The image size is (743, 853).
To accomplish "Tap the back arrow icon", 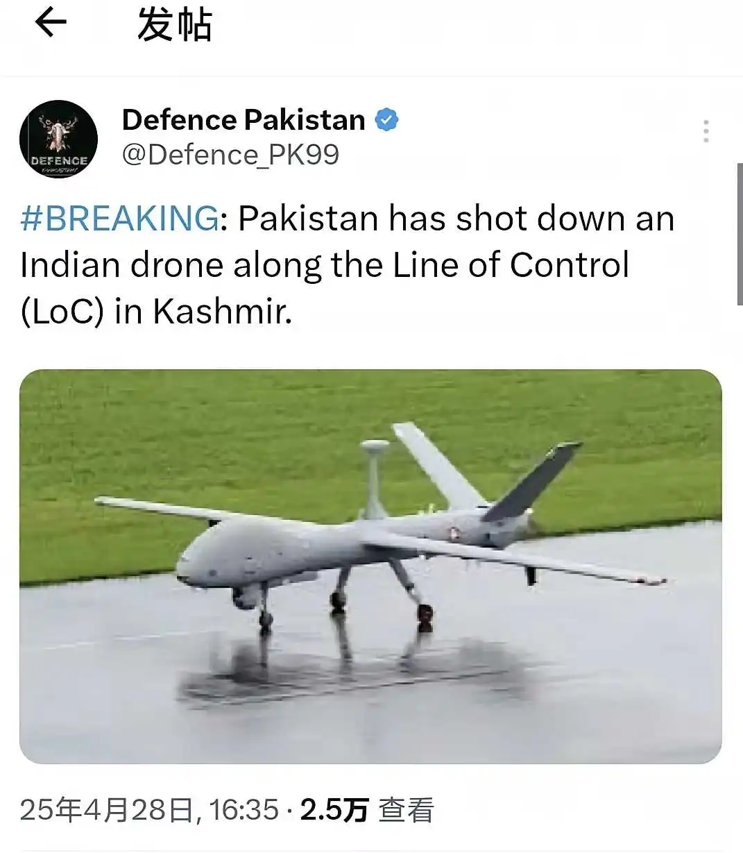I will coord(50,23).
